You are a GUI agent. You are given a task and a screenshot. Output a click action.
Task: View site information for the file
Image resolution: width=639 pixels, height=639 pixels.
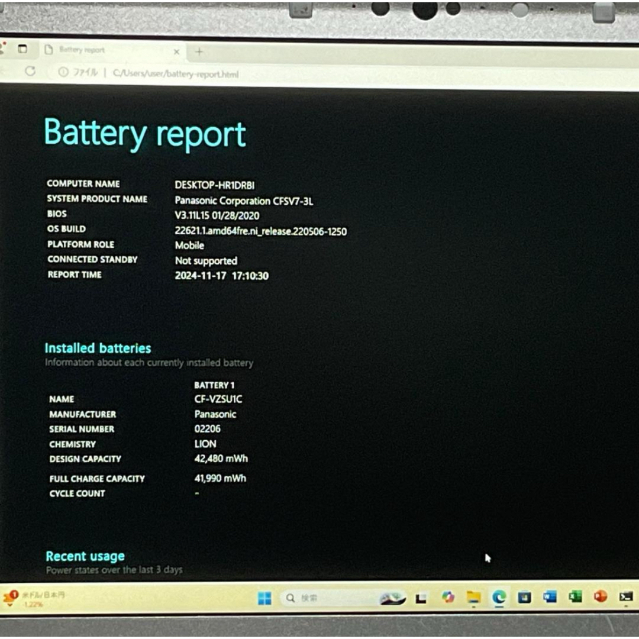click(x=63, y=72)
